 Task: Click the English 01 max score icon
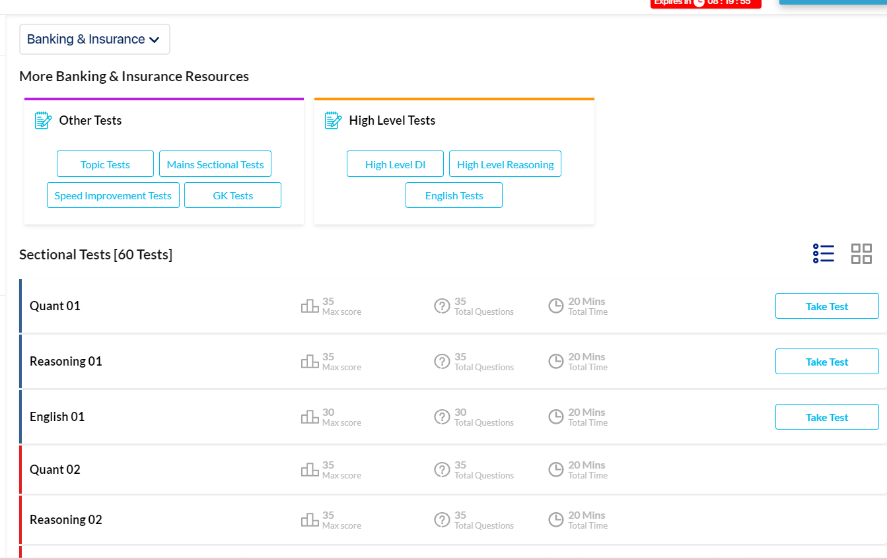pyautogui.click(x=310, y=417)
